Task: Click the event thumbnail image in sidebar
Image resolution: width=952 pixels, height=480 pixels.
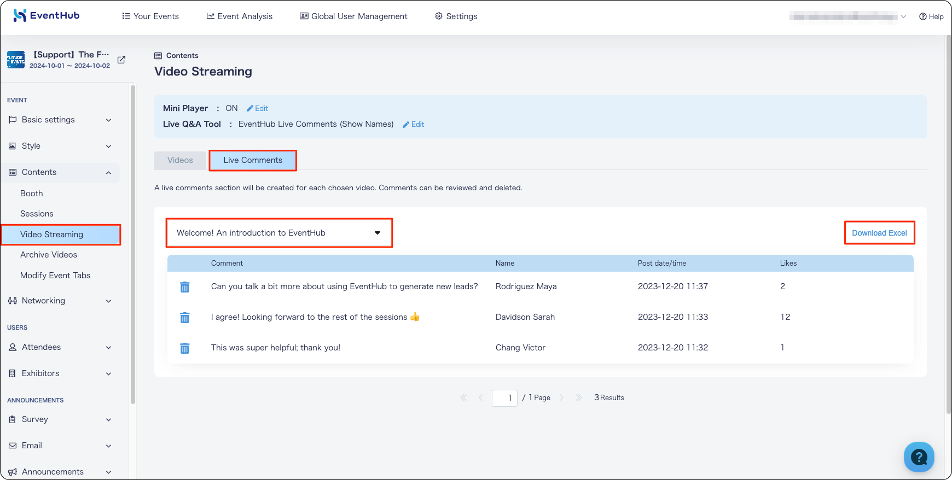Action: click(x=16, y=60)
